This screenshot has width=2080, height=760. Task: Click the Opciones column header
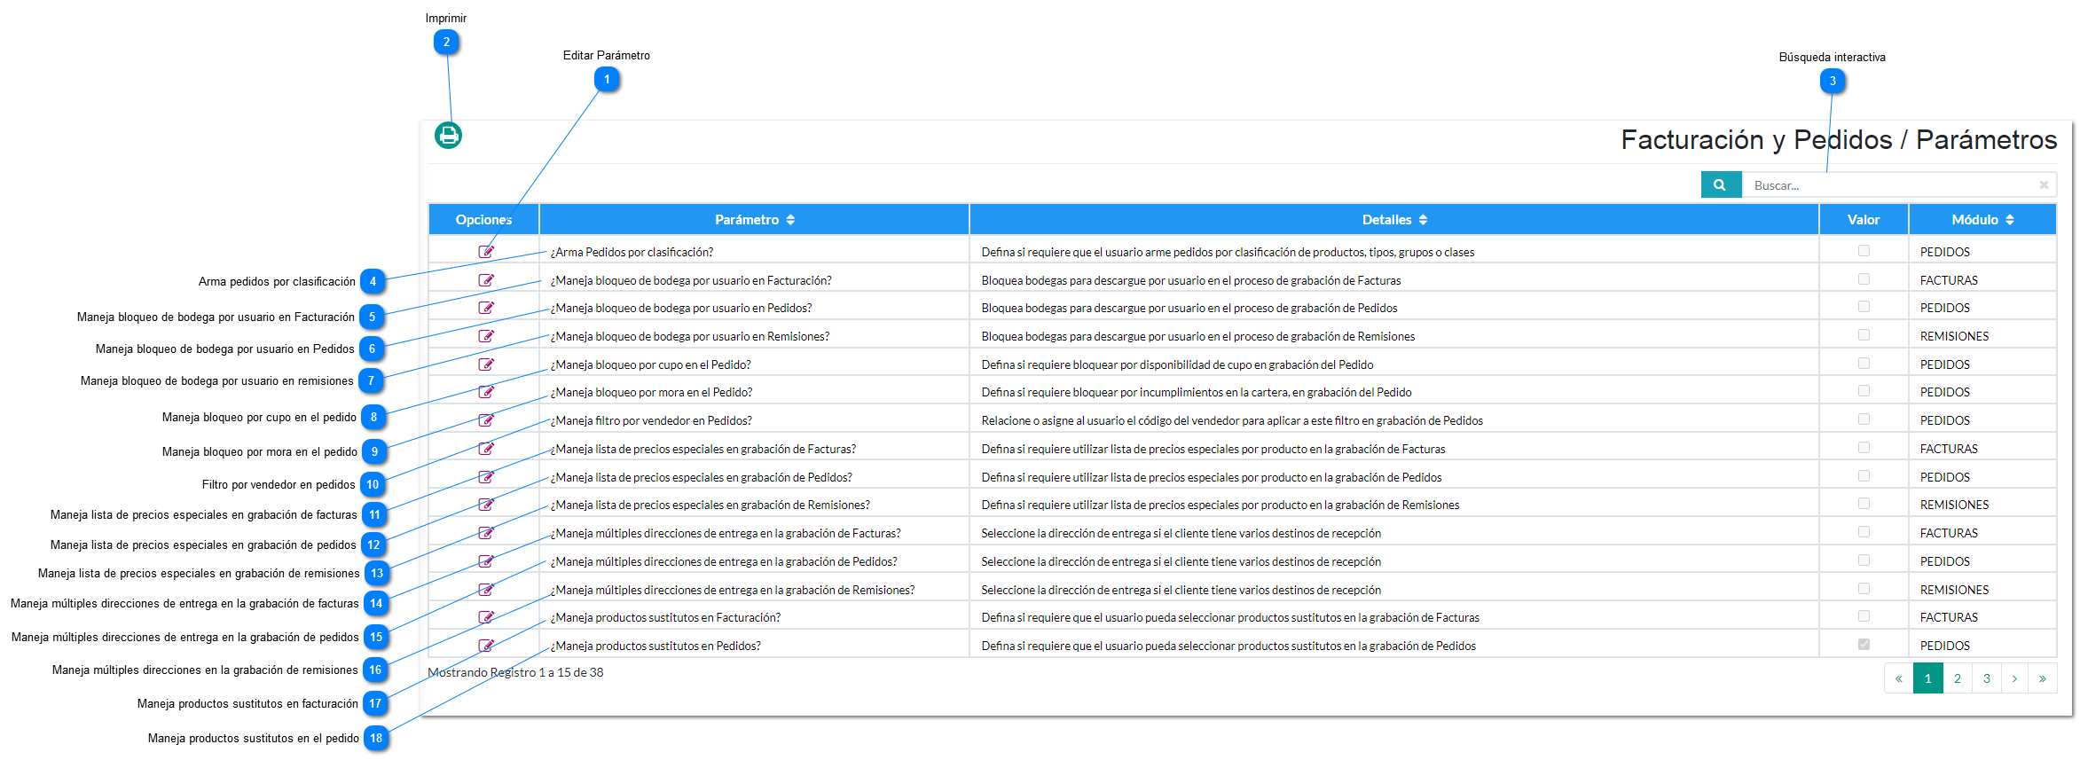484,220
